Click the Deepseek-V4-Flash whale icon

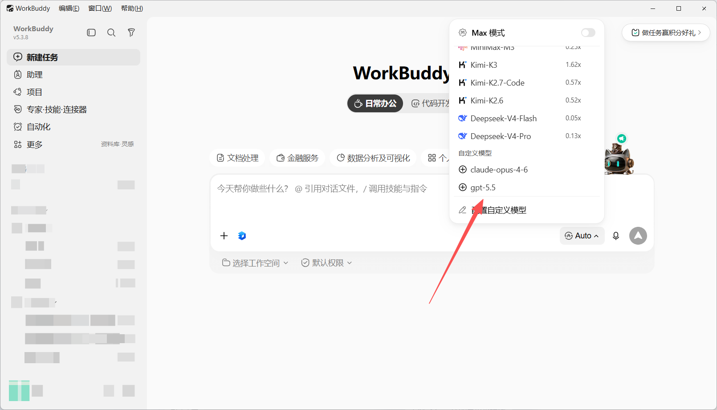point(463,118)
